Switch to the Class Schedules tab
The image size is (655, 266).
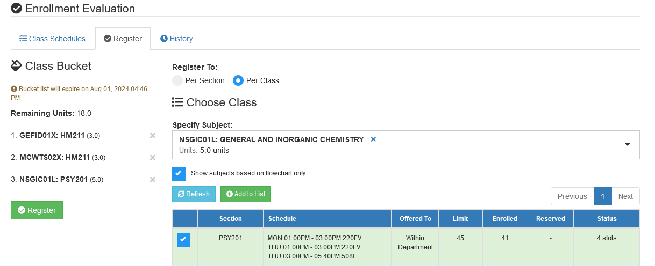coord(52,39)
